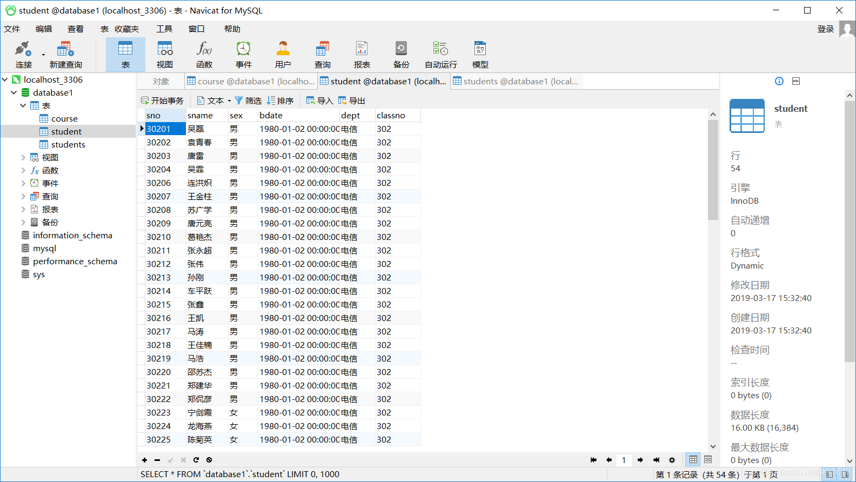Click the Export (导出) button
The width and height of the screenshot is (856, 482).
351,101
